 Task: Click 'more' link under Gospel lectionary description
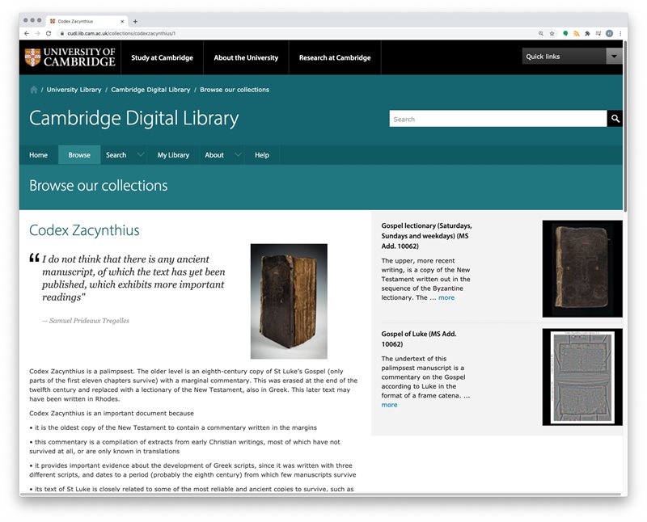pos(446,297)
